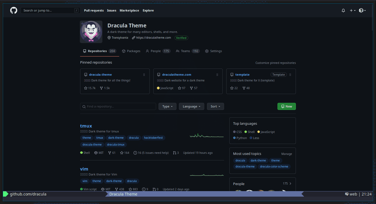Open tmux issues needing help
Viewport: 376px width, 204px height.
click(151, 153)
